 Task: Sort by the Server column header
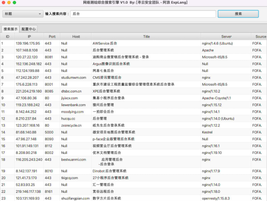(226, 37)
